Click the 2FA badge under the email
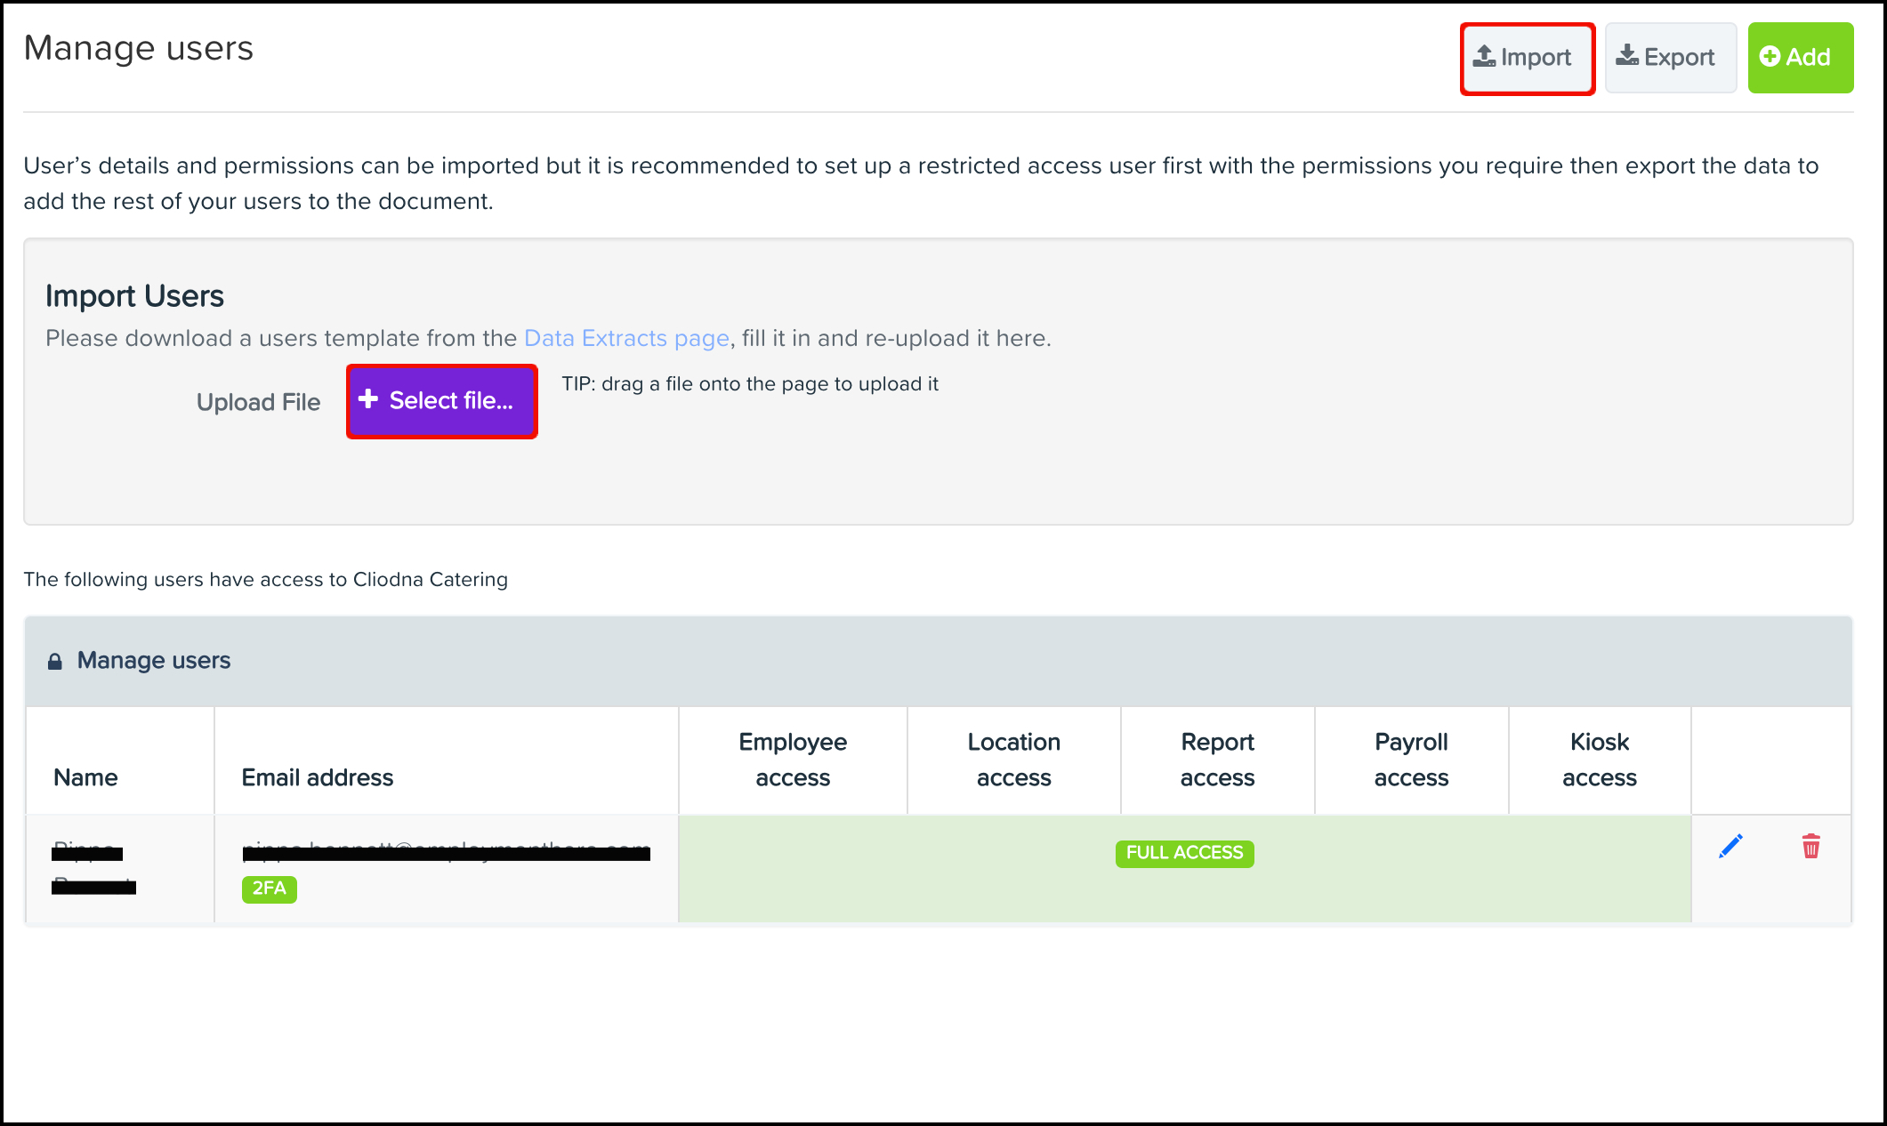 point(269,889)
